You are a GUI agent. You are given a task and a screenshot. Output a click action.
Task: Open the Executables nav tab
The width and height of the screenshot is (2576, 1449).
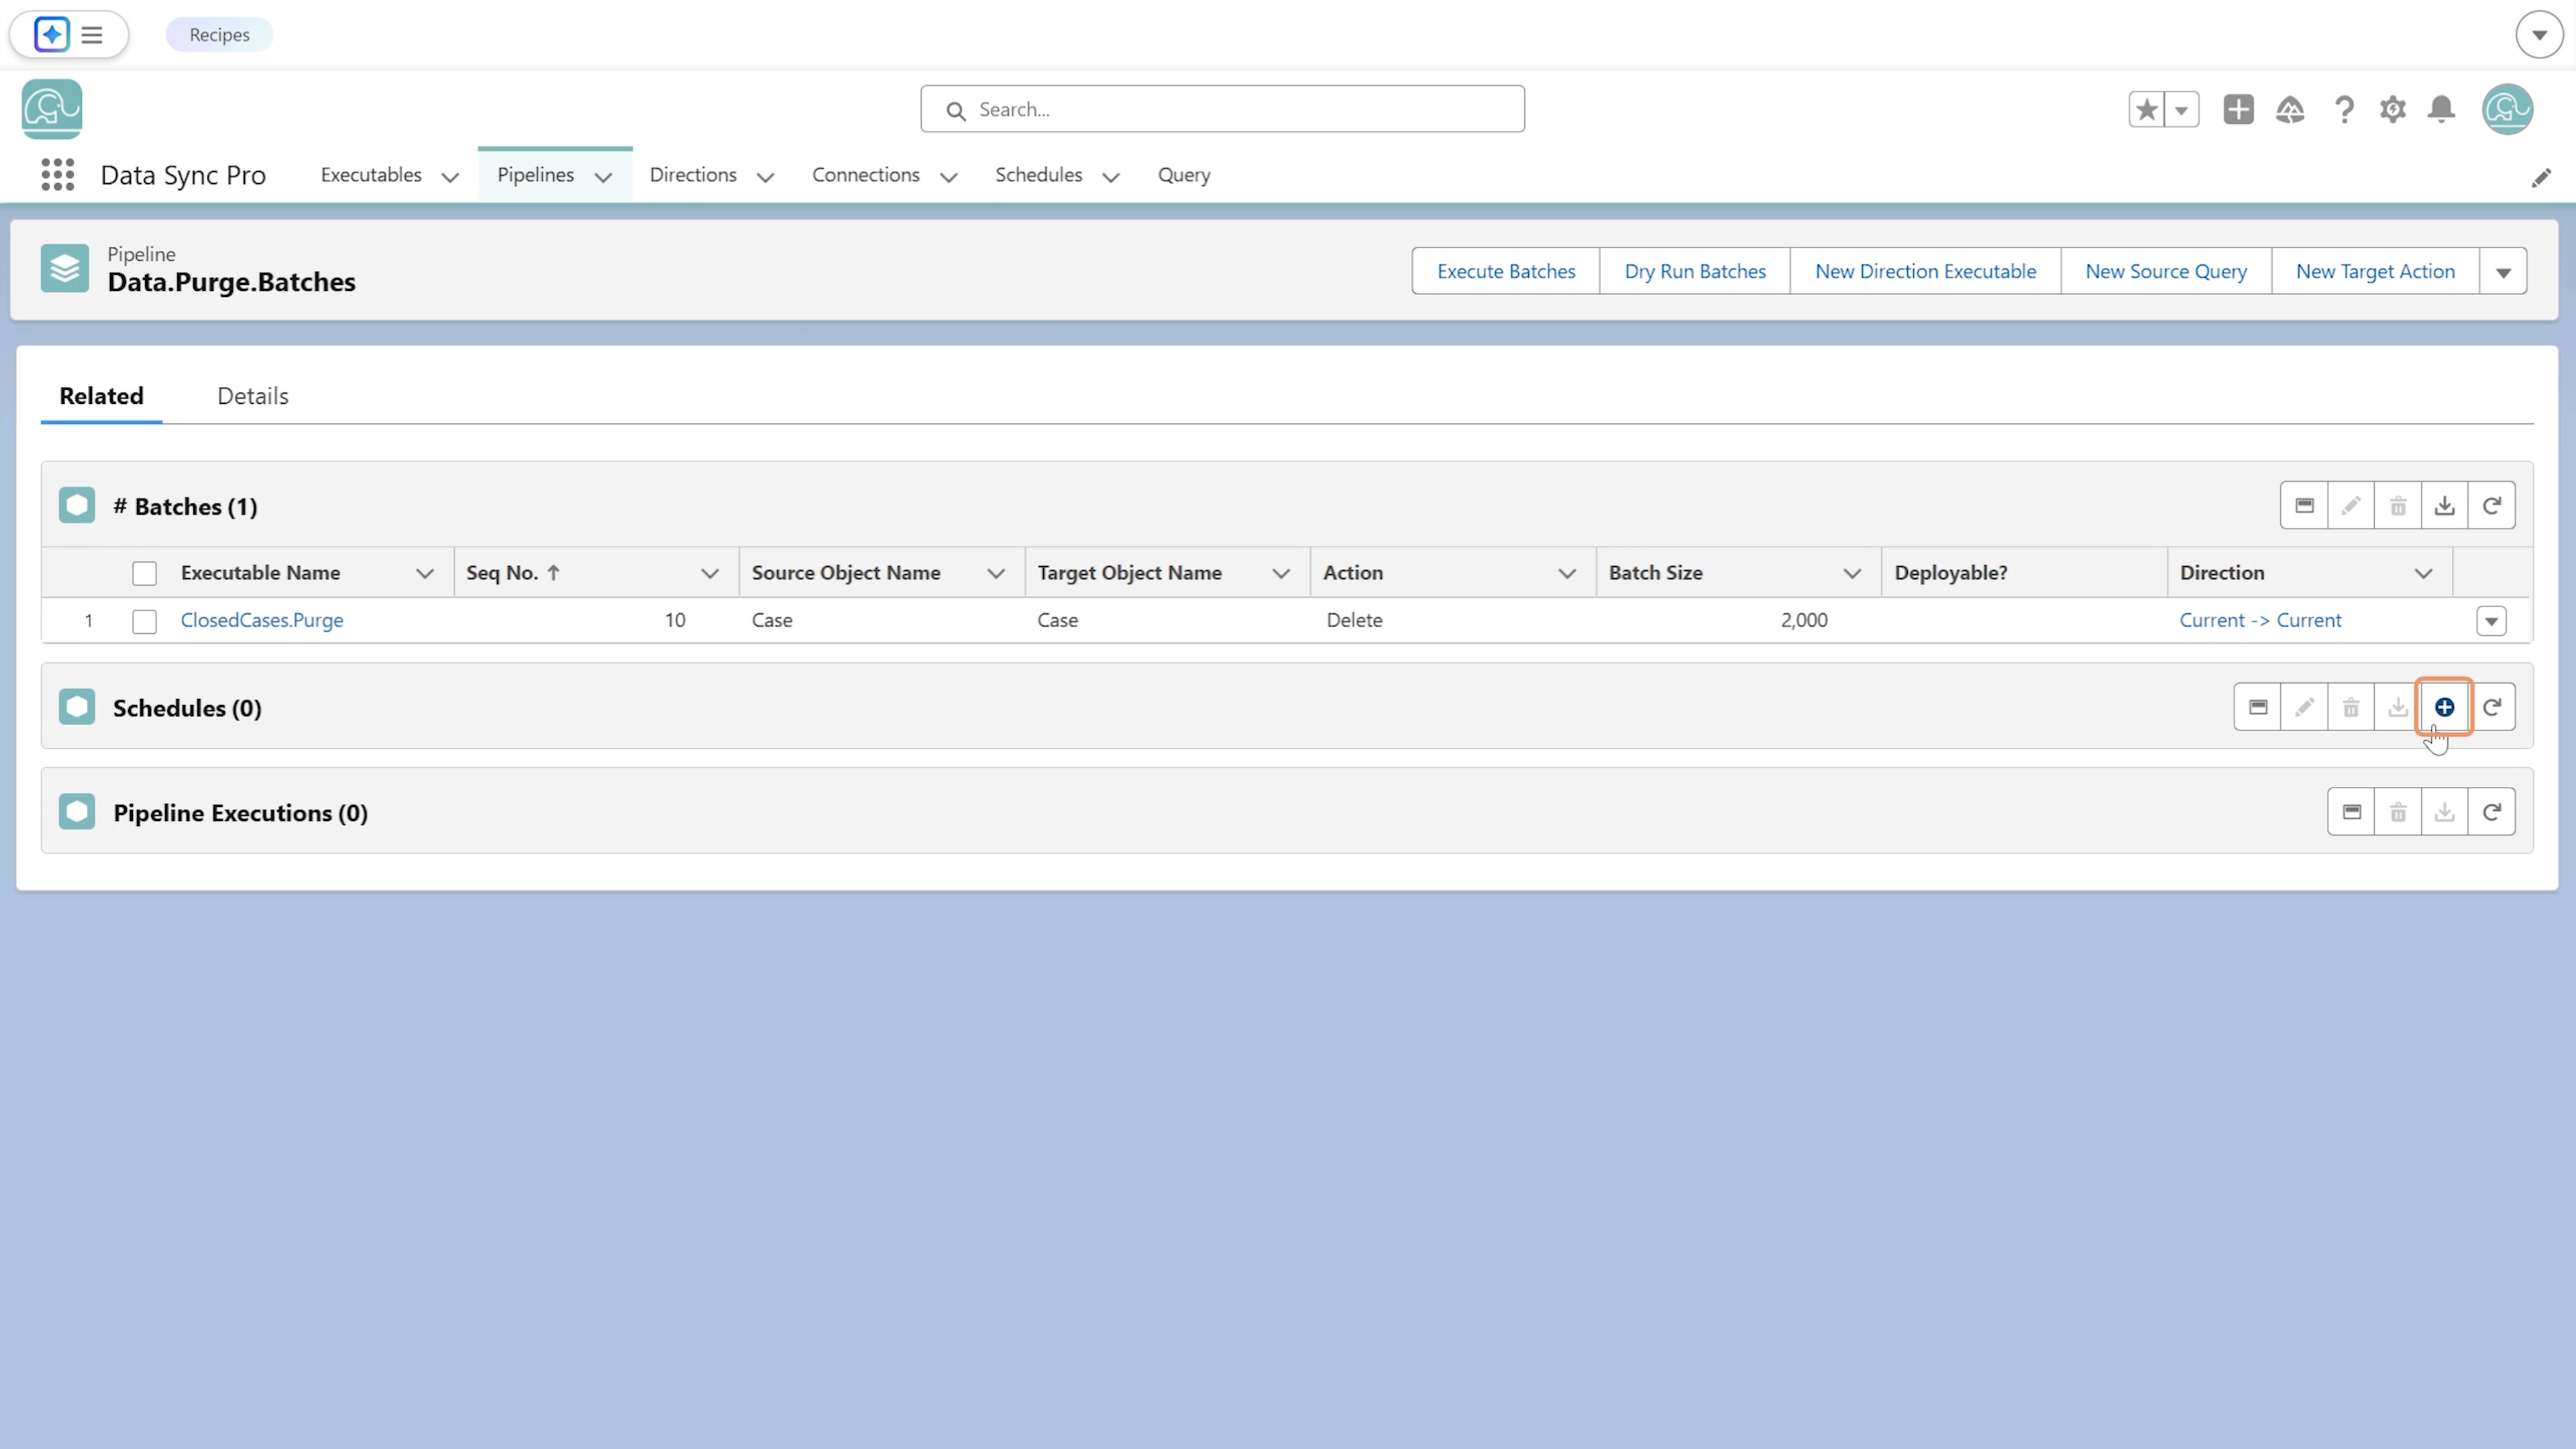tap(371, 175)
